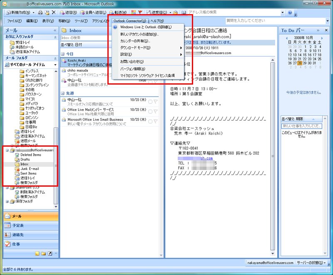The height and width of the screenshot is (275, 333).
Task: Minimize the navigation pane with chevrons
Action: (55, 30)
